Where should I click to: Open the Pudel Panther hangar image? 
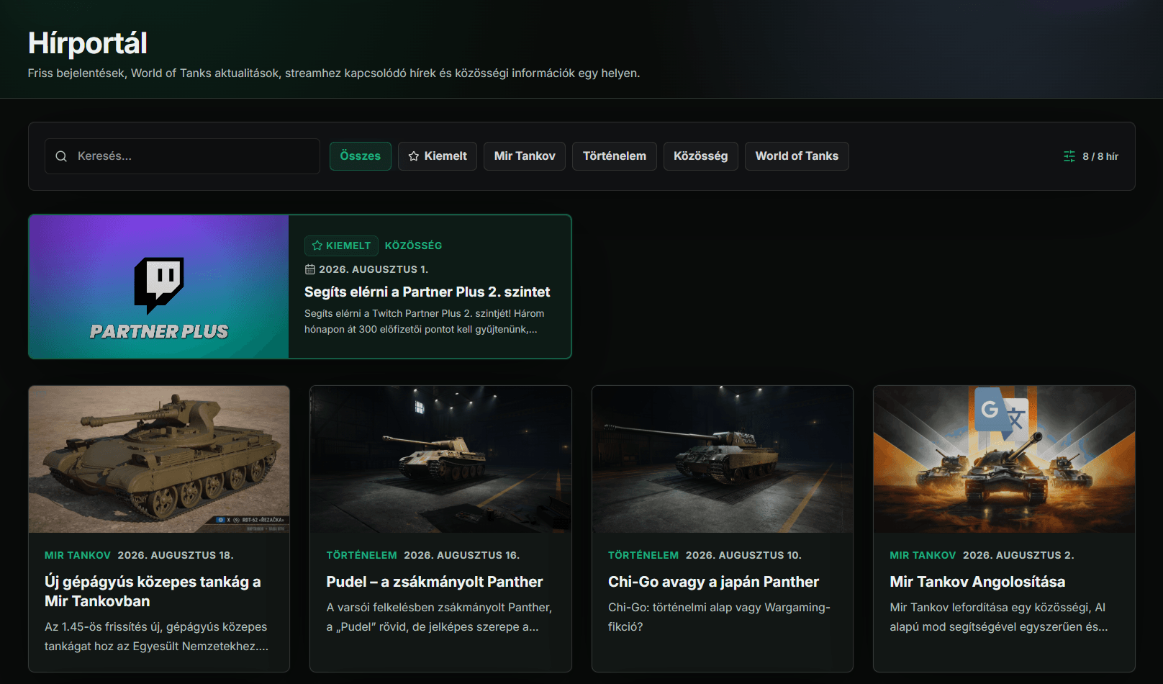(x=440, y=459)
